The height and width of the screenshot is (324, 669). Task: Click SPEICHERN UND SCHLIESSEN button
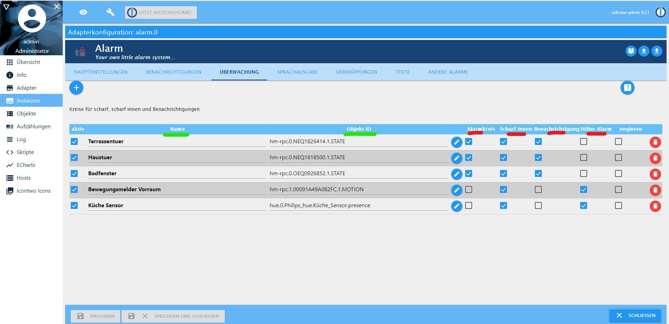[x=173, y=316]
